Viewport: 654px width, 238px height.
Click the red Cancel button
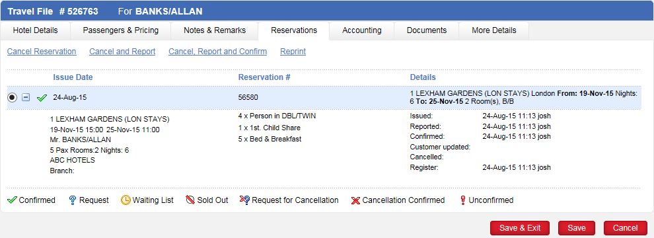point(625,228)
